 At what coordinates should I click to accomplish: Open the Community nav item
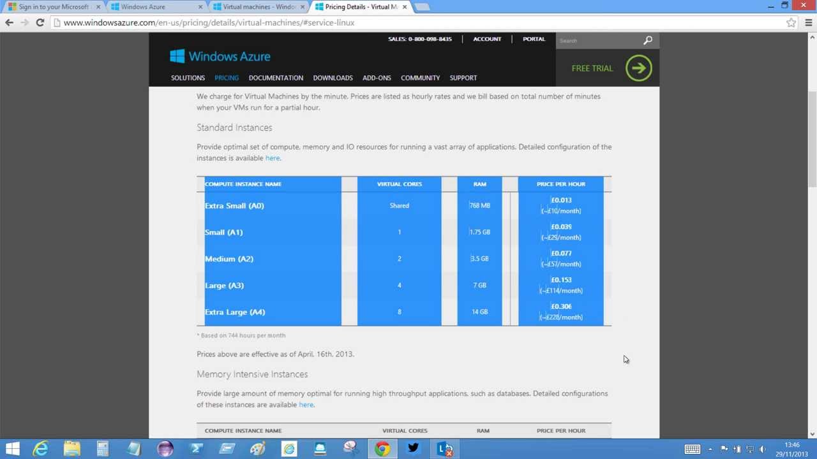(x=420, y=78)
